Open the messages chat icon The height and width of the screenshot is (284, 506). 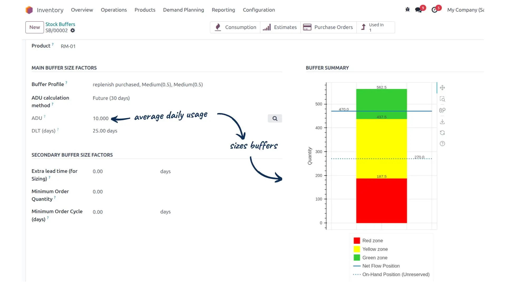(x=418, y=10)
